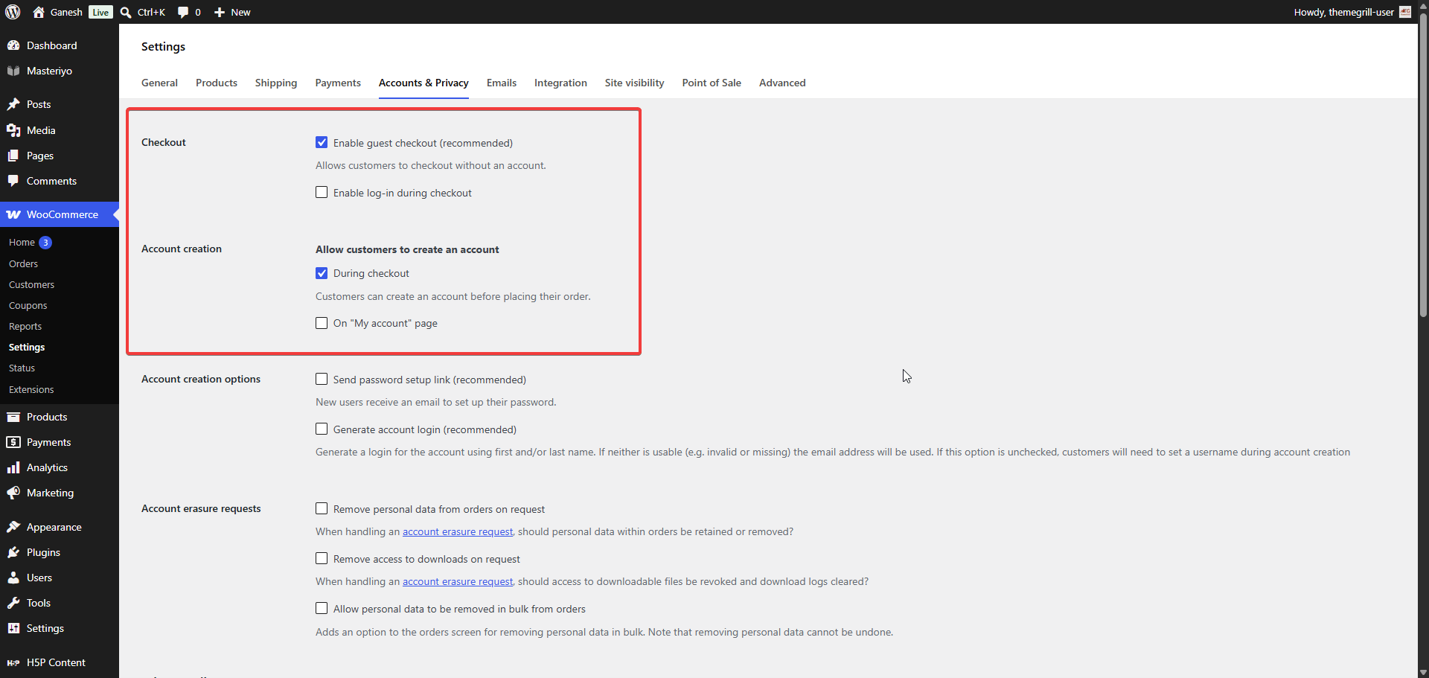This screenshot has width=1429, height=678.
Task: Open the Ctrl+K search icon
Action: pos(126,12)
